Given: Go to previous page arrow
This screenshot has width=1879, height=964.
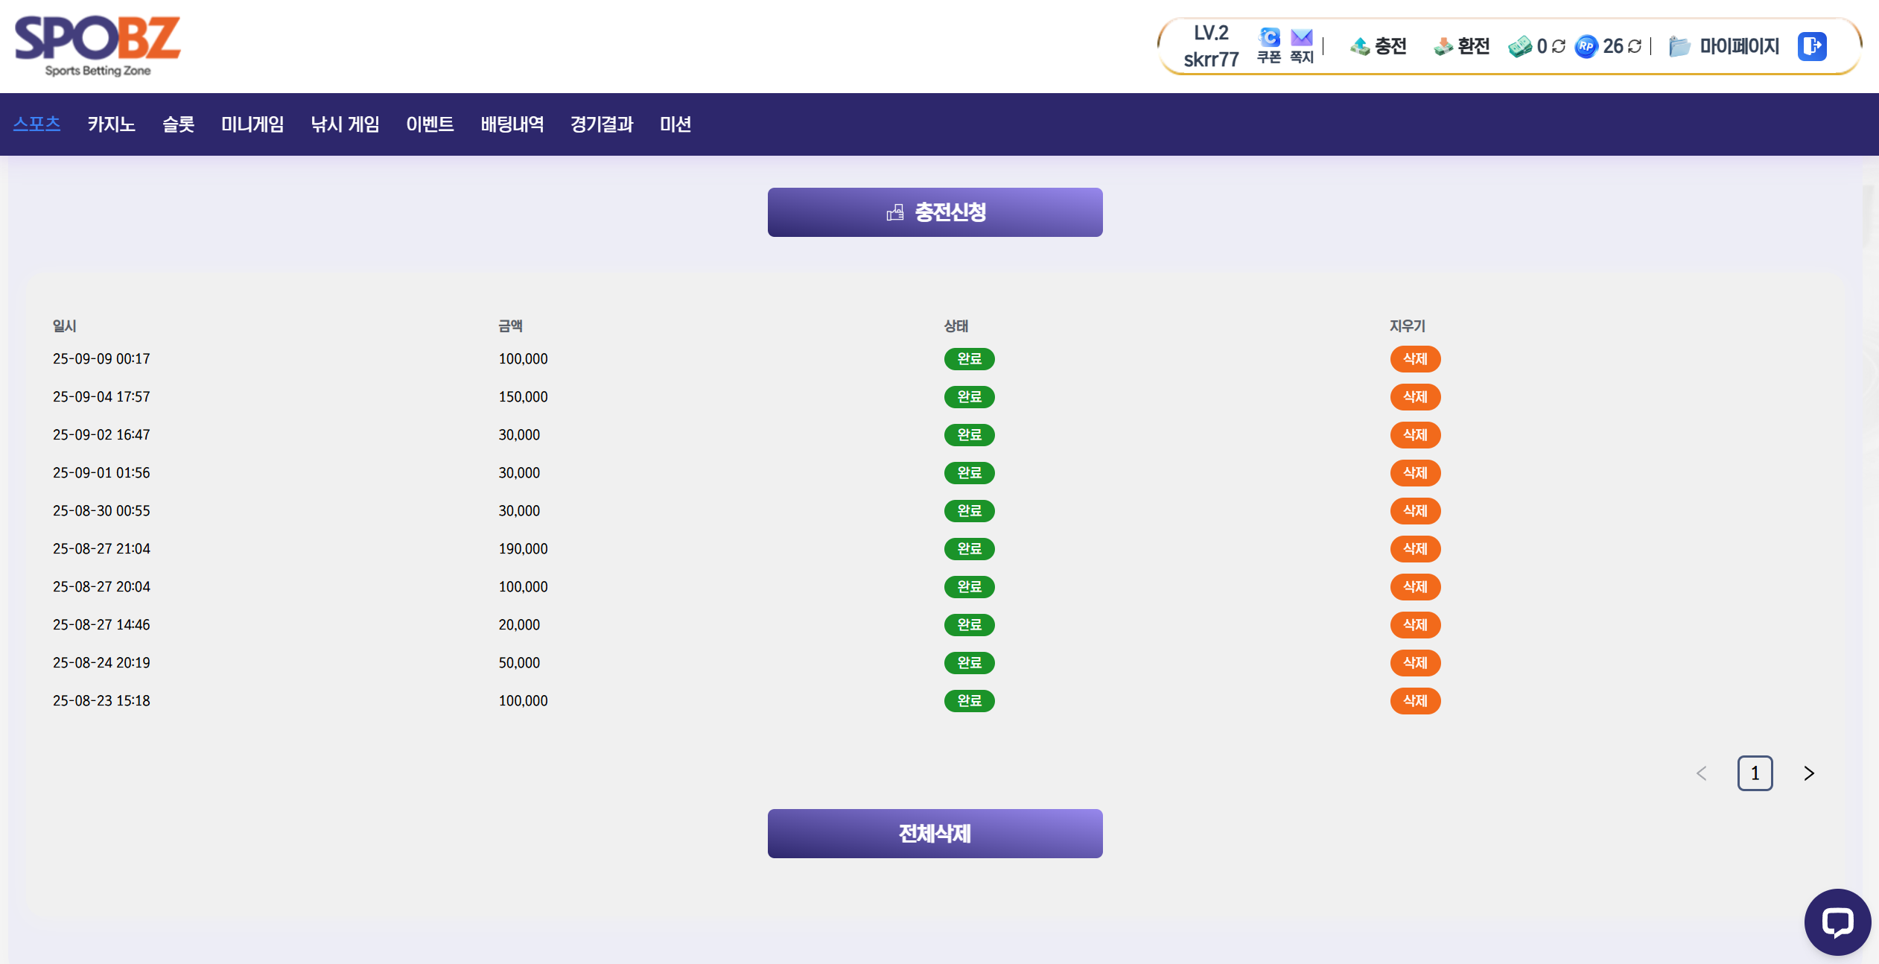Looking at the screenshot, I should [1701, 773].
